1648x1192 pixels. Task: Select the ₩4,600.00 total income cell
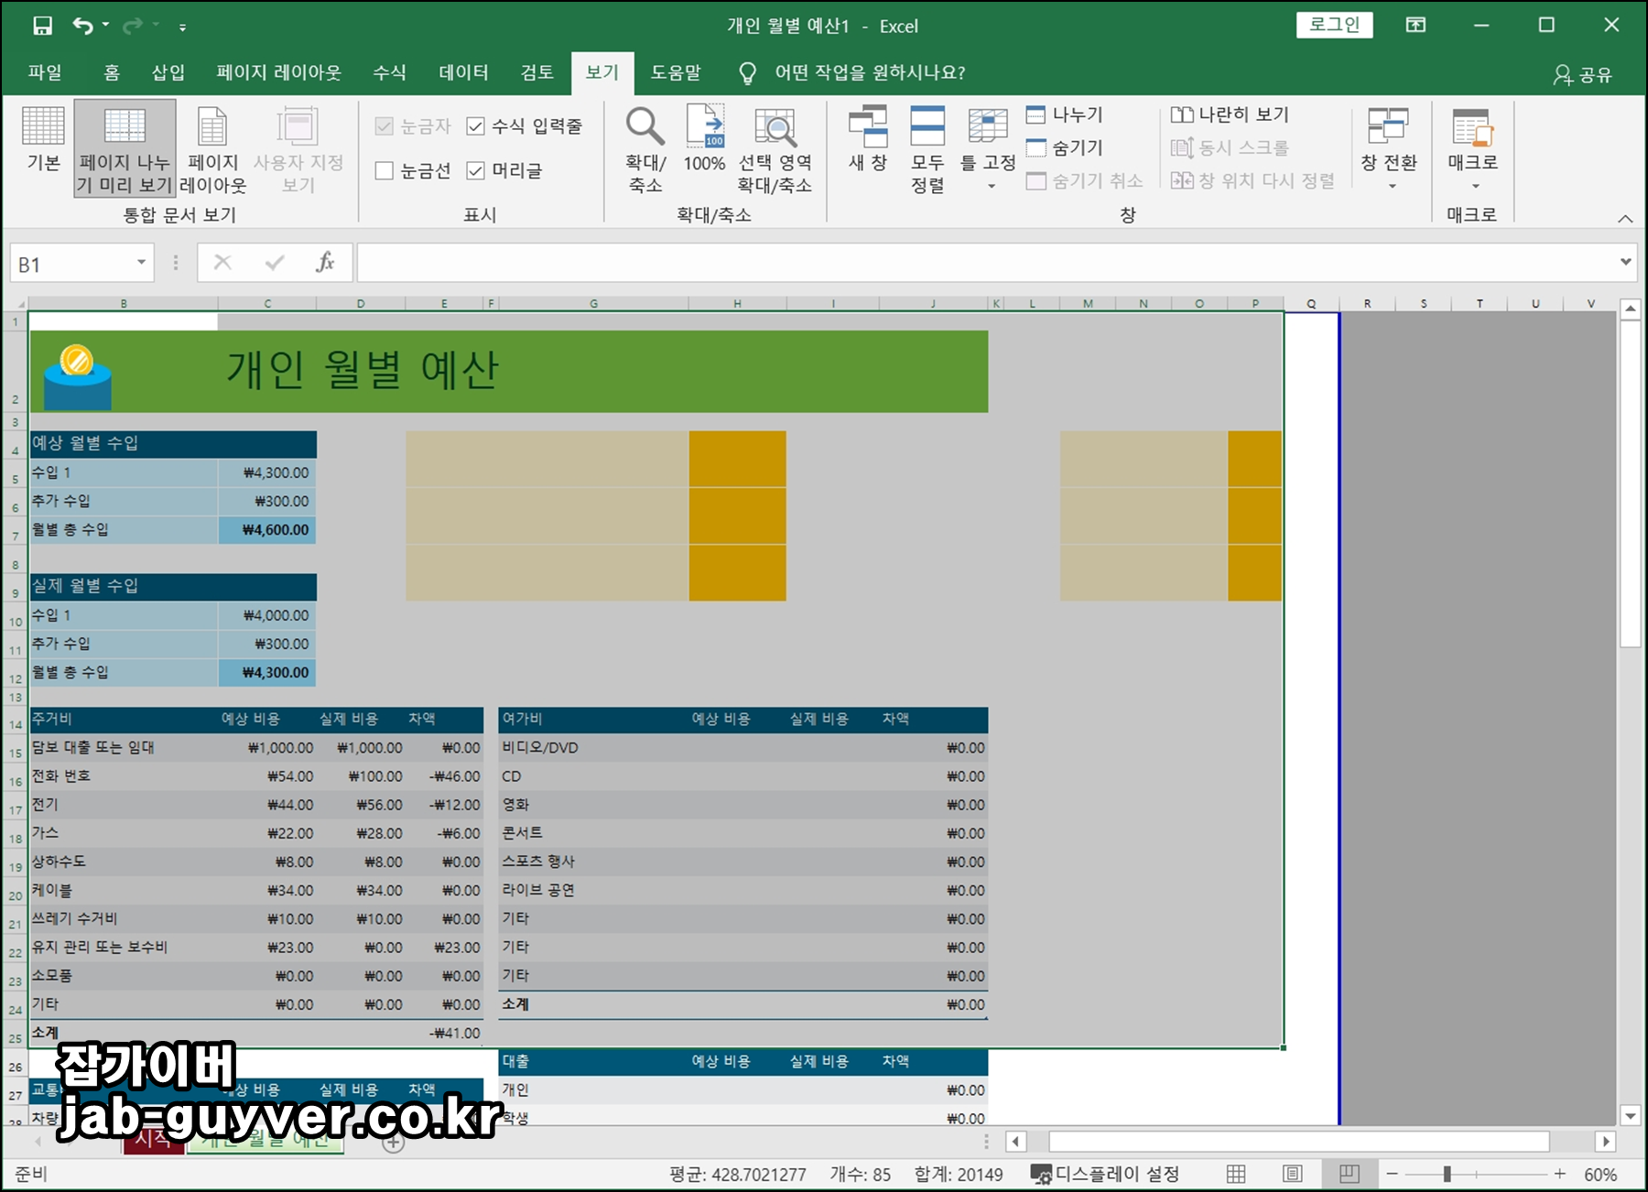click(x=267, y=529)
